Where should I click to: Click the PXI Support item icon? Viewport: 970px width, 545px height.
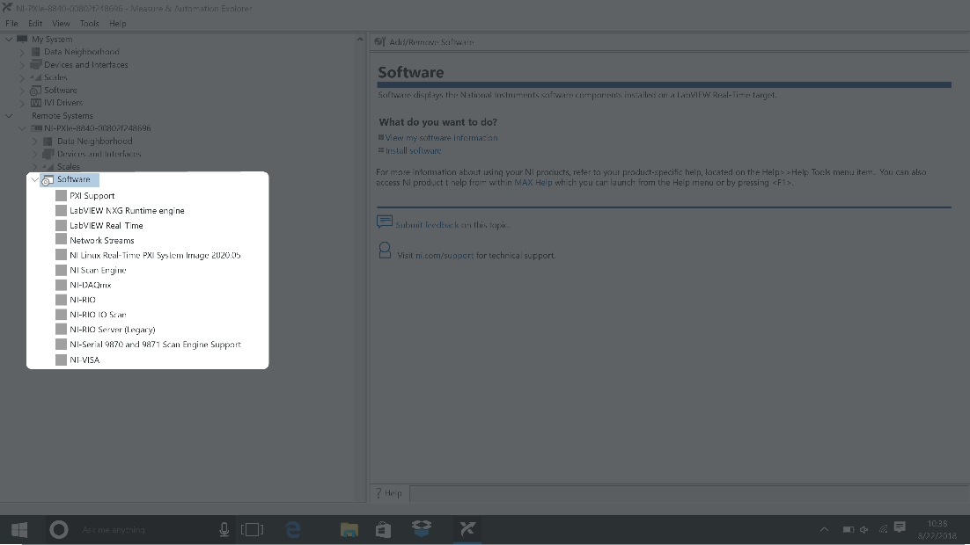tap(61, 196)
